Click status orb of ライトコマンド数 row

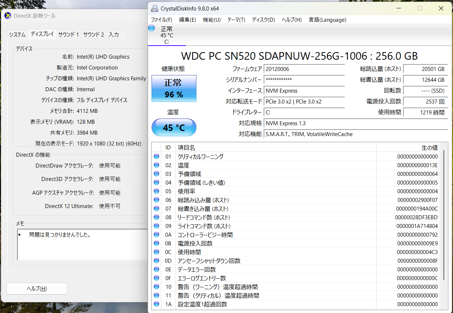[156, 226]
